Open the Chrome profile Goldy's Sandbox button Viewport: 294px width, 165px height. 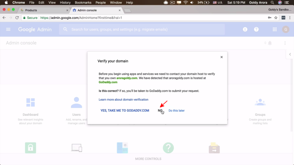(x=280, y=10)
